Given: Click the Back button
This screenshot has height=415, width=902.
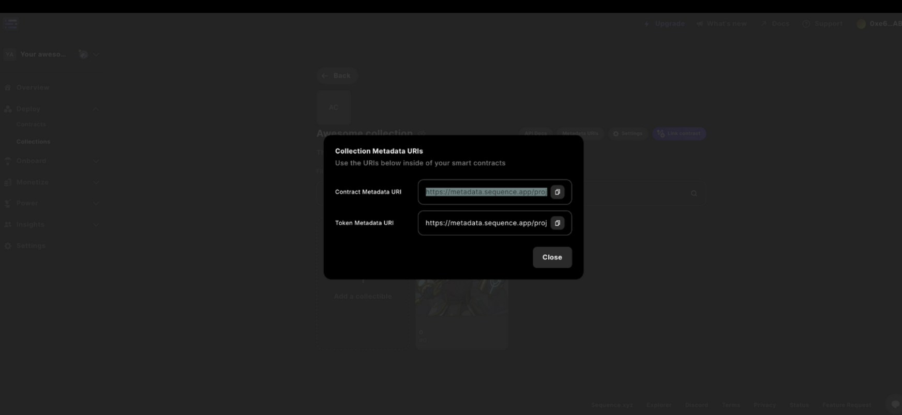Looking at the screenshot, I should click(x=337, y=76).
